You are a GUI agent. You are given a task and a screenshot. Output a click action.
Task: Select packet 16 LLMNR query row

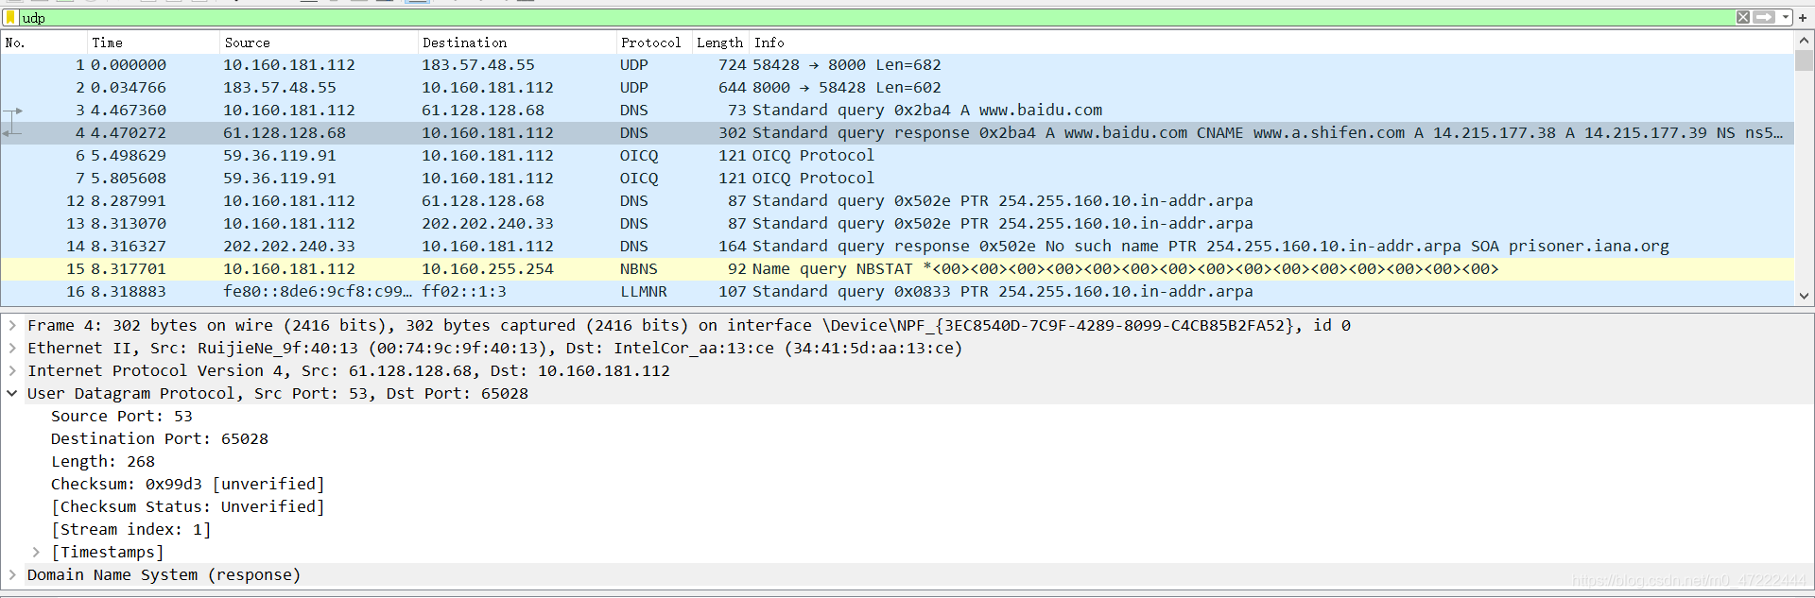tap(897, 292)
